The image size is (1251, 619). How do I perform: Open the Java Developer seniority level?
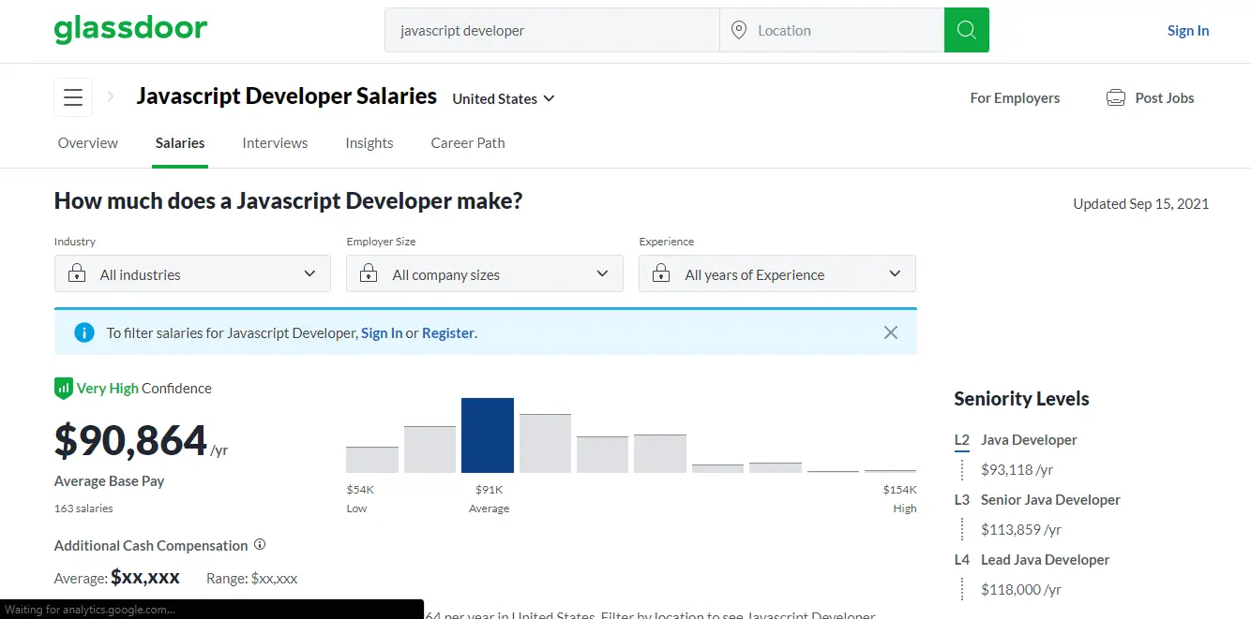tap(1029, 440)
